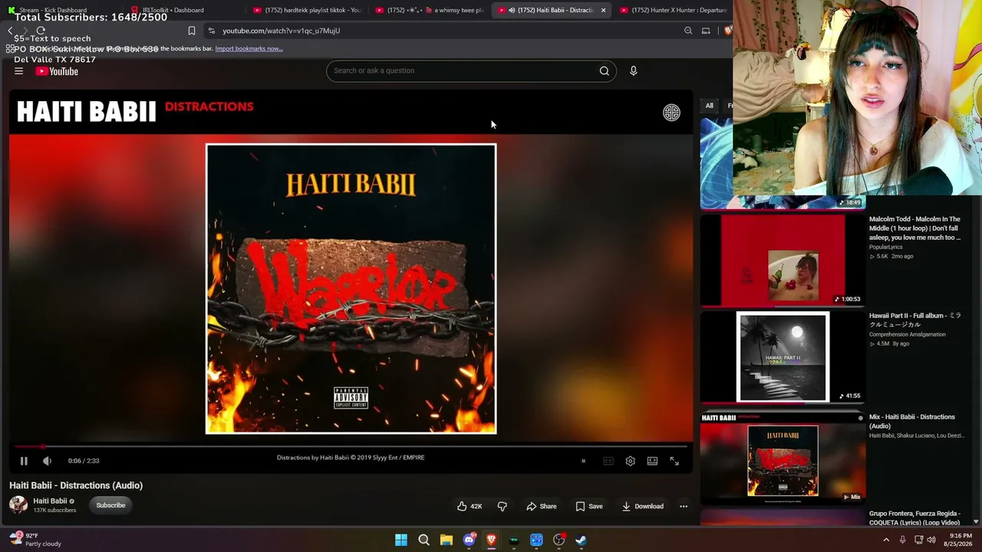The width and height of the screenshot is (982, 552).
Task: Click the scroll-down arrow of the page scrollbar
Action: [977, 522]
